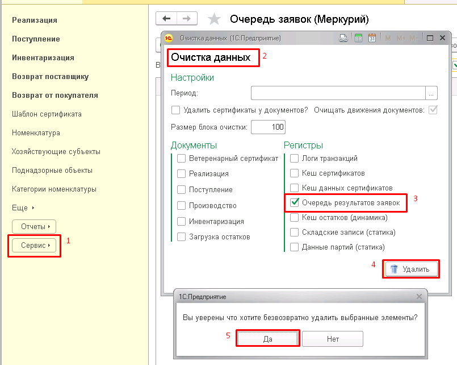Uncheck 'Очередь результатов заявок'
This screenshot has height=365, width=457.
click(295, 202)
